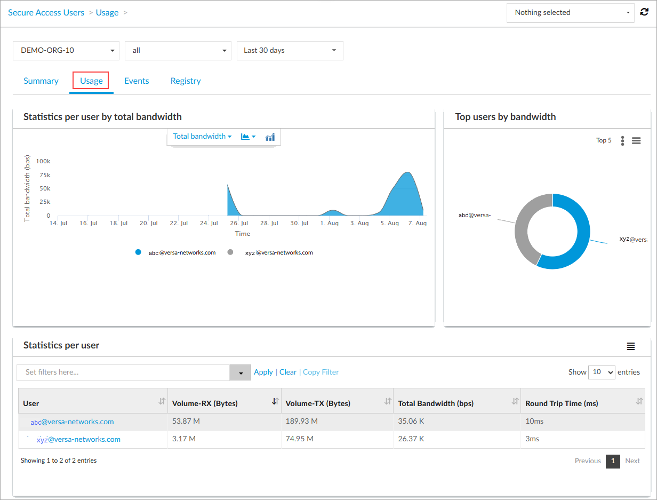Sort by Volume-RX (Bytes) column
The width and height of the screenshot is (657, 500).
click(275, 402)
